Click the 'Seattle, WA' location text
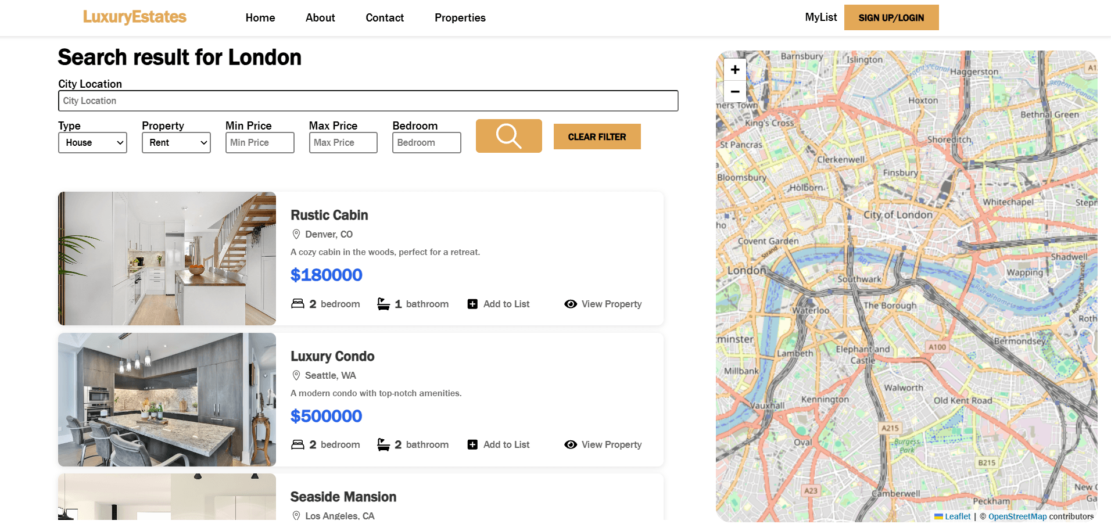 coord(331,375)
